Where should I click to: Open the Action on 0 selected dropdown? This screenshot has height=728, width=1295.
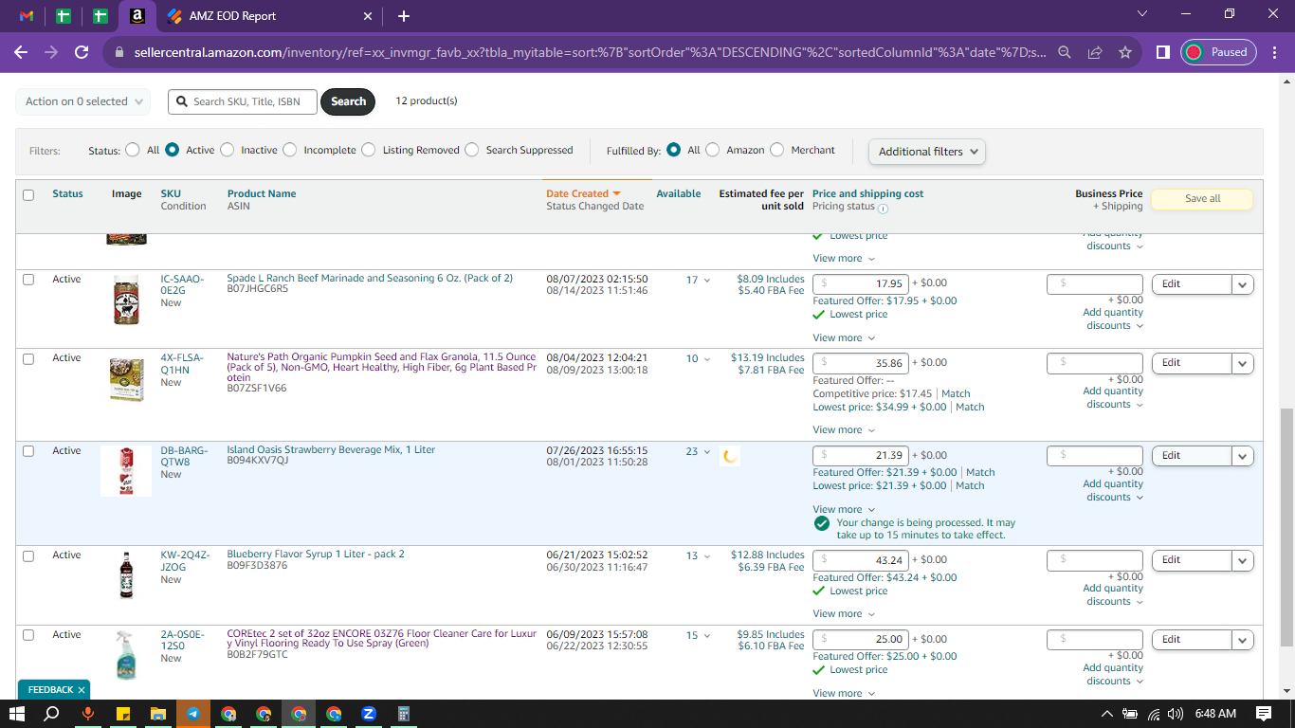82,101
